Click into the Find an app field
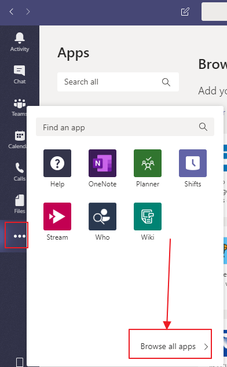Screen dimensions: 227x367 pyautogui.click(x=125, y=127)
